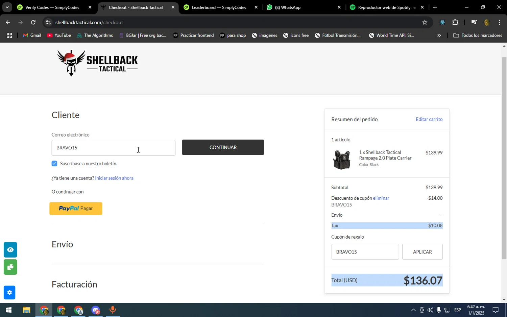Click the Correo electrónico input field
Image resolution: width=507 pixels, height=317 pixels.
[114, 148]
